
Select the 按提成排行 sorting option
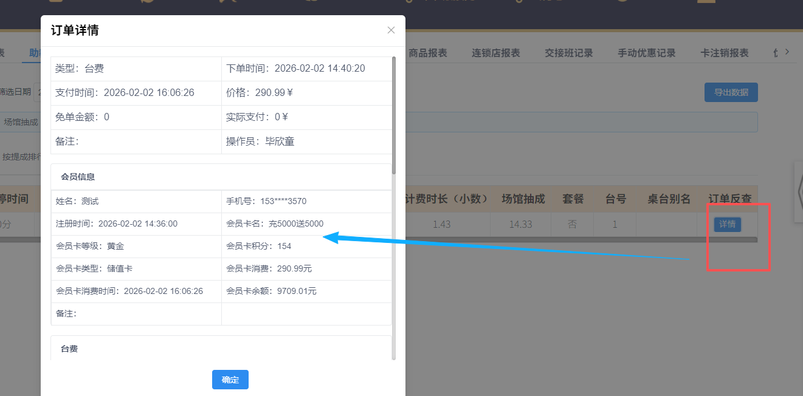pos(20,157)
